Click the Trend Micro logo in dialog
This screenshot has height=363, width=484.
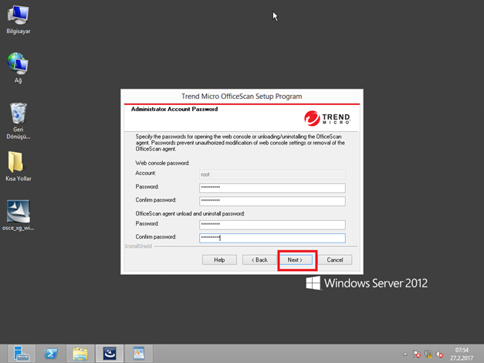(327, 118)
